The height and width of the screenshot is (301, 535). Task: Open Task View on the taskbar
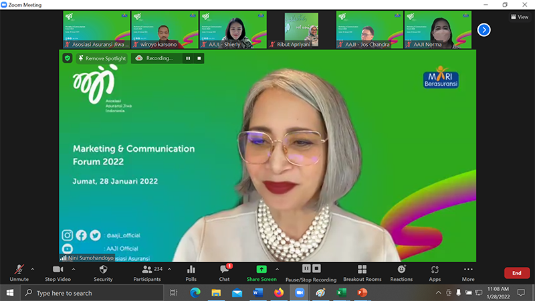[174, 293]
